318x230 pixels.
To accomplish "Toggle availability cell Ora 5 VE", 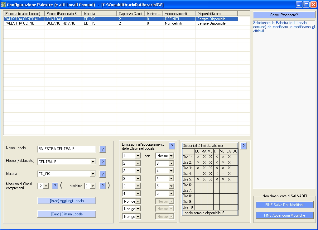I will click(x=223, y=179).
